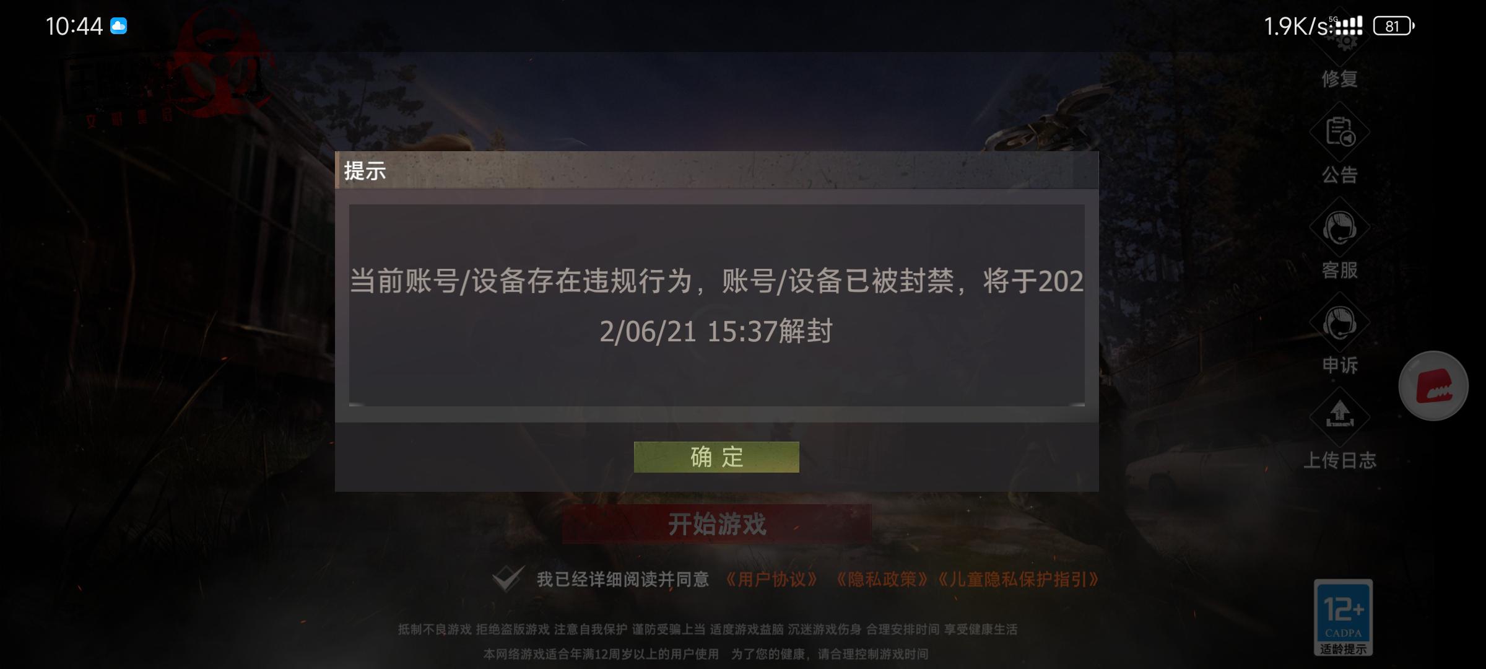Tap the cloud icon in status bar
Screen dimensions: 1486x669
(x=118, y=25)
